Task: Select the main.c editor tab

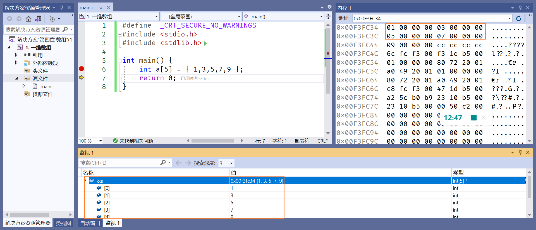Action: [x=87, y=8]
